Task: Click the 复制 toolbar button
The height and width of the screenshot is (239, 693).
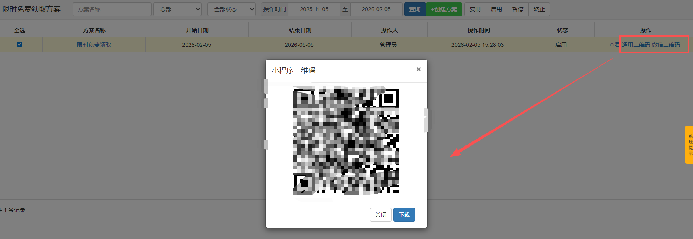Action: [475, 9]
